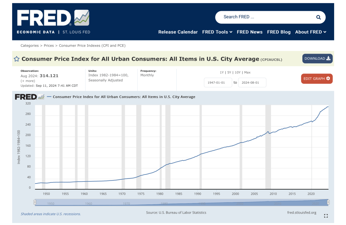The width and height of the screenshot is (346, 225).
Task: Go to FRED News
Action: [x=250, y=32]
